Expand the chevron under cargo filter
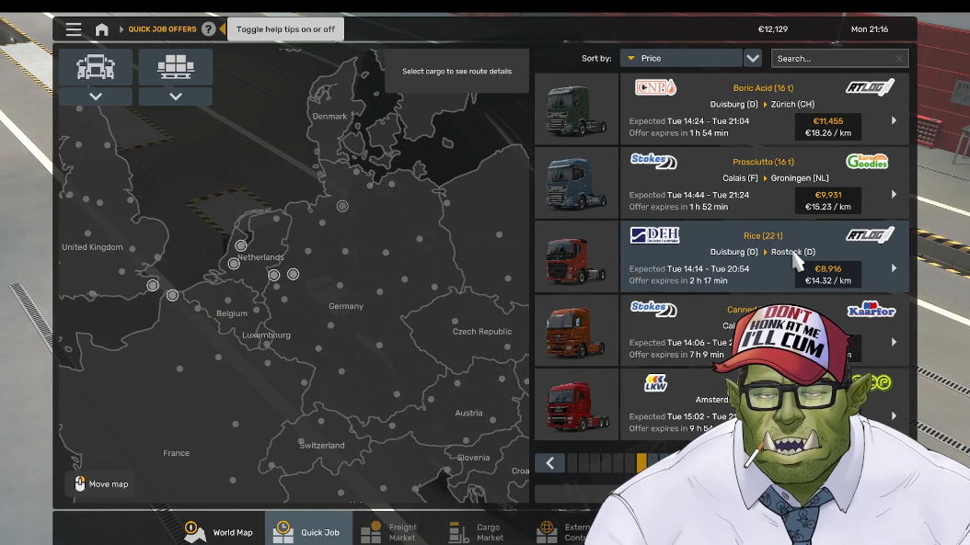This screenshot has width=970, height=545. tap(176, 96)
